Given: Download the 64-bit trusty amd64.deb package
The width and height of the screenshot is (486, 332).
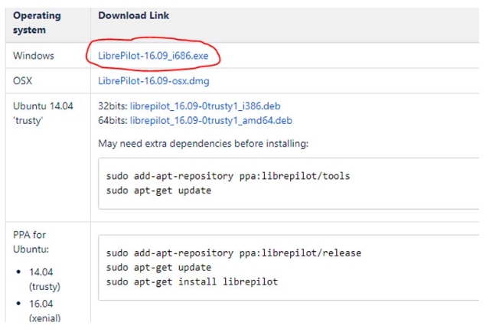Looking at the screenshot, I should pyautogui.click(x=211, y=120).
